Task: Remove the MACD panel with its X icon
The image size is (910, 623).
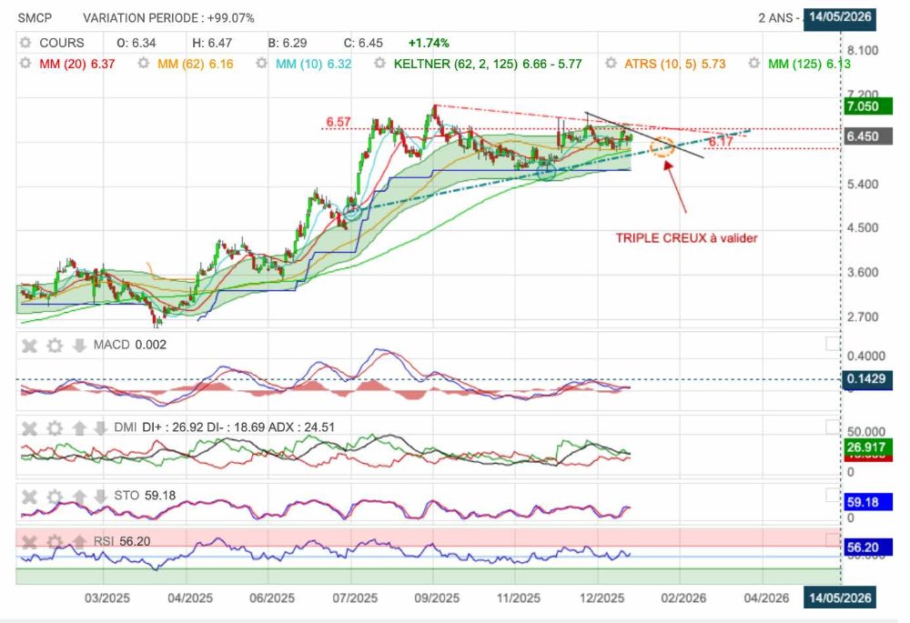Action: 29,346
